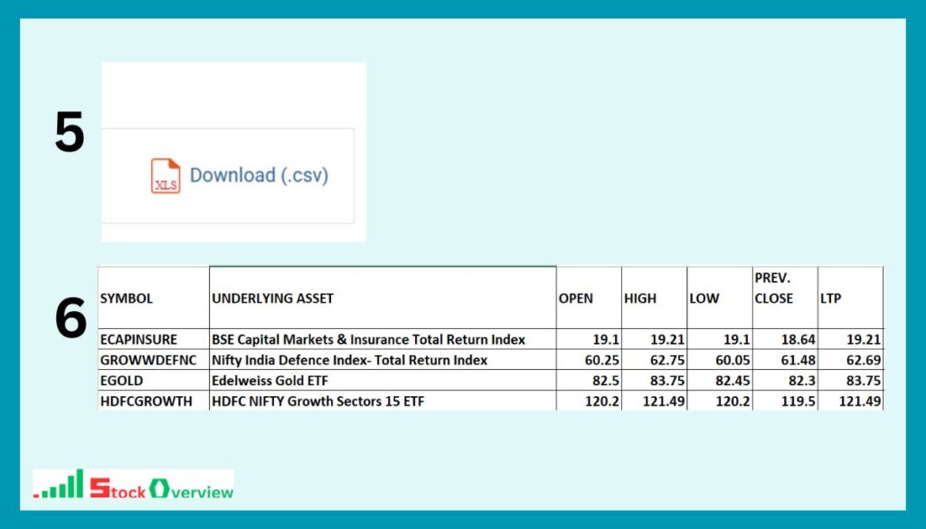The image size is (926, 529).
Task: Select the UNDERLYING ASSET column header
Action: click(x=271, y=298)
